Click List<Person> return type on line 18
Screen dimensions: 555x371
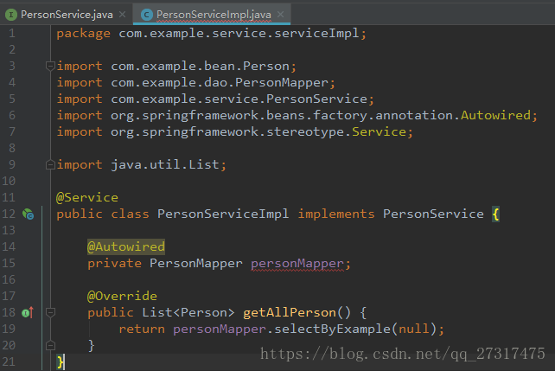tap(188, 312)
